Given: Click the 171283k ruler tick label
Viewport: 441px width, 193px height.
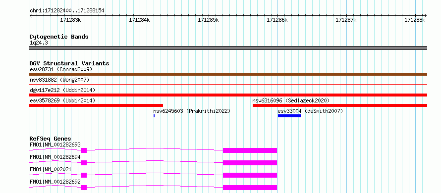Looking at the screenshot, I should [71, 20].
